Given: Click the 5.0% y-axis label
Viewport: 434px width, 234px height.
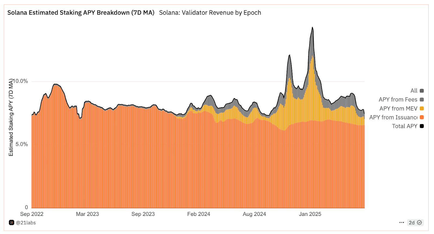Looking at the screenshot, I should (x=22, y=144).
